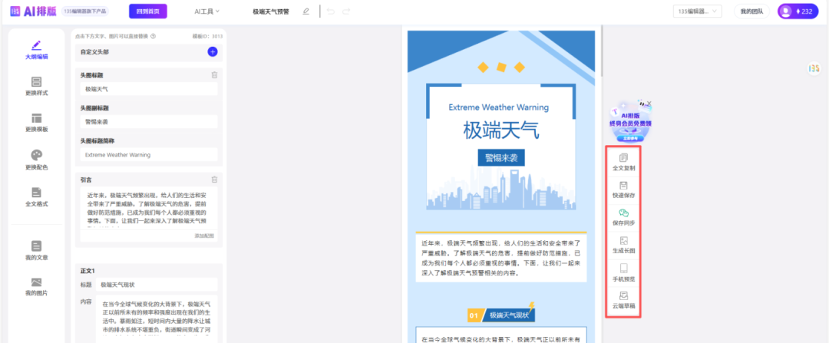
Task: Click the undo arrow in the top bar
Action: (331, 11)
